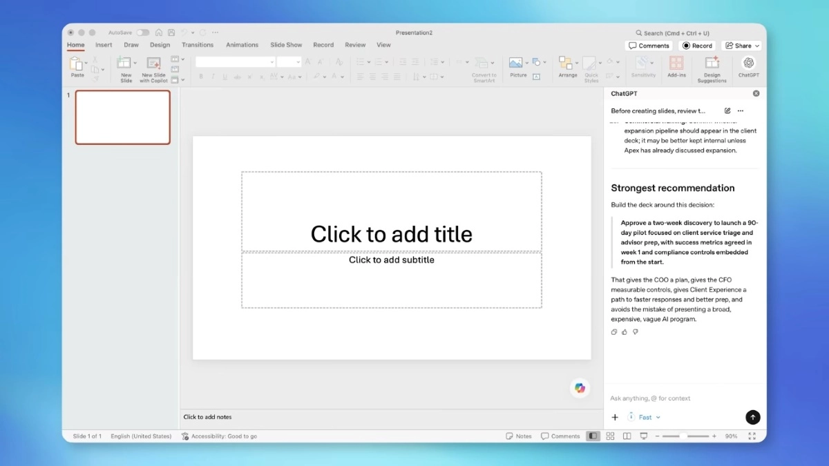This screenshot has height=466, width=829.
Task: Expand the Paste options arrow
Action: [x=86, y=63]
